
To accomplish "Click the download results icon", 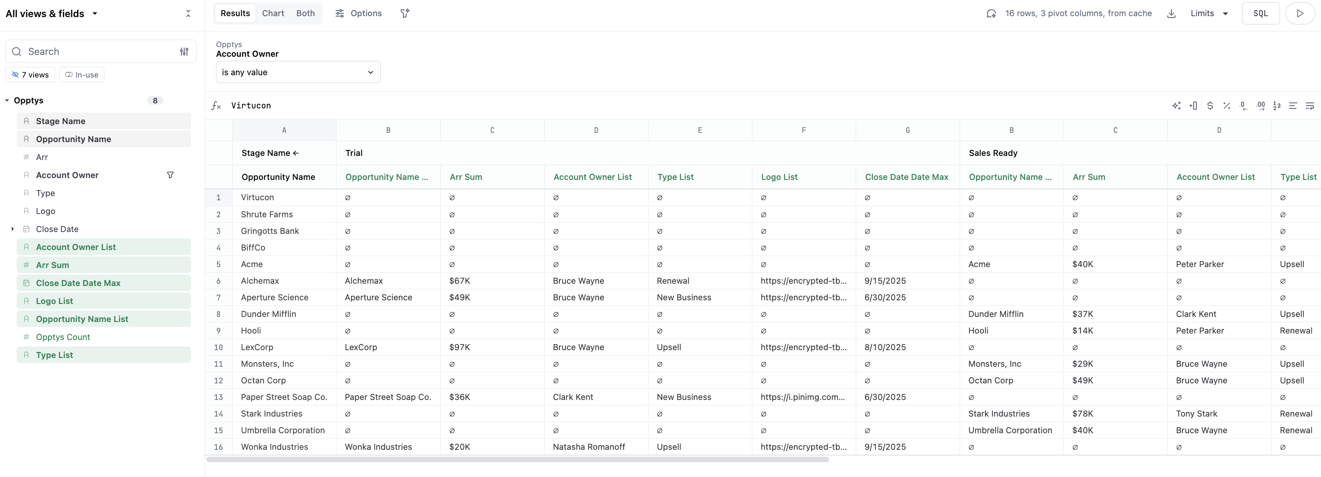I will click(1171, 14).
